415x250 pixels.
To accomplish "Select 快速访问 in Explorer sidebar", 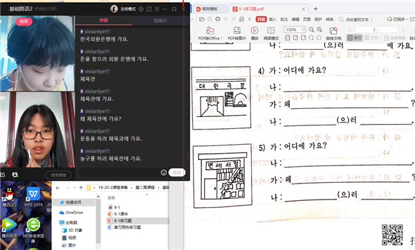I will 74,202.
